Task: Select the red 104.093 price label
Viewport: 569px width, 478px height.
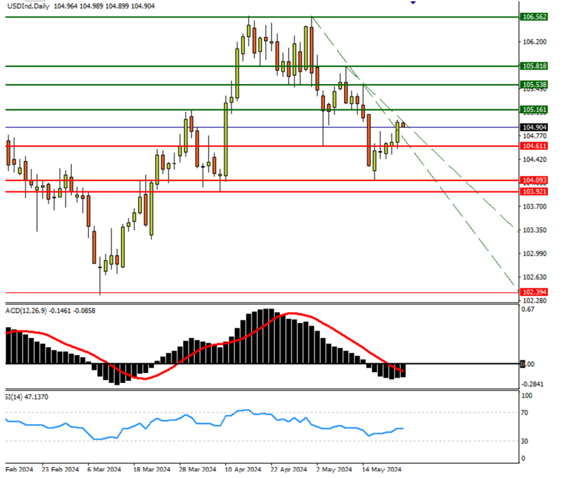Action: click(x=533, y=180)
